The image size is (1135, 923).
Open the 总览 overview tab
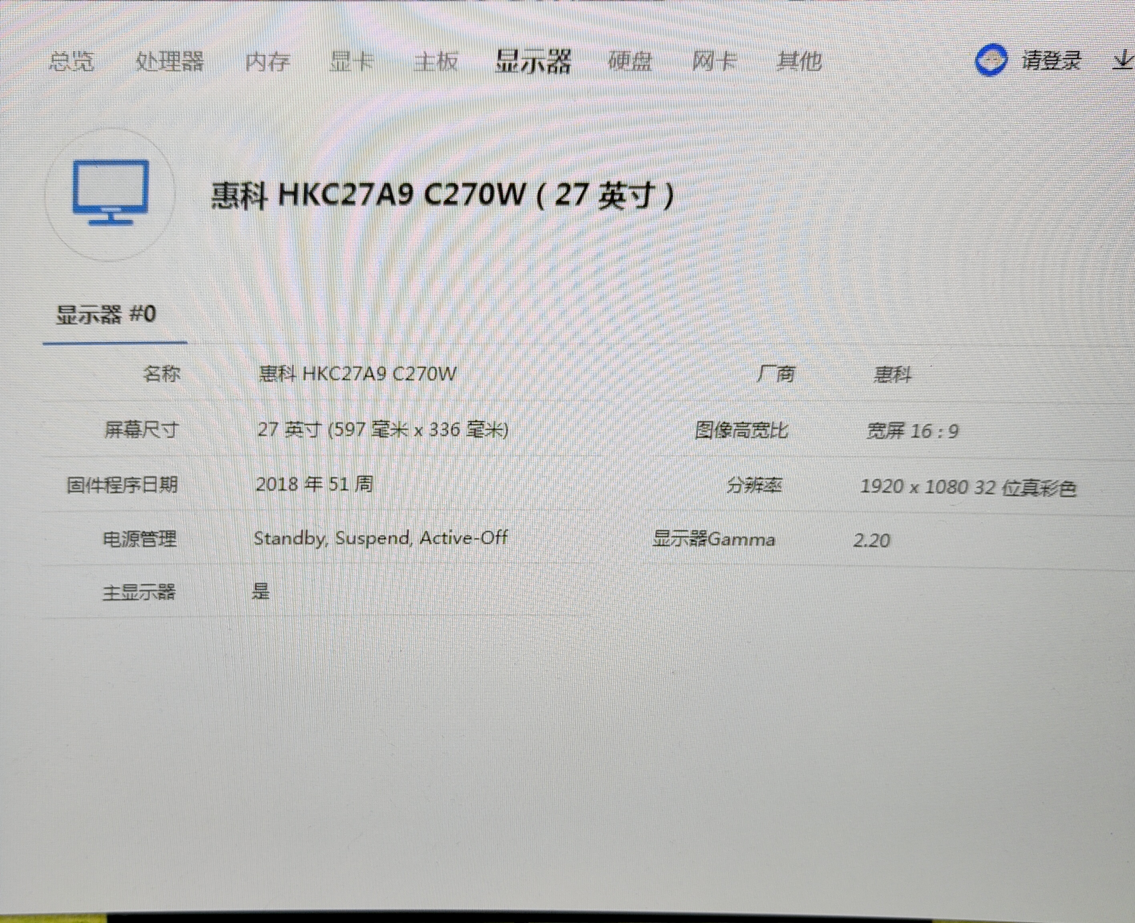(x=71, y=61)
